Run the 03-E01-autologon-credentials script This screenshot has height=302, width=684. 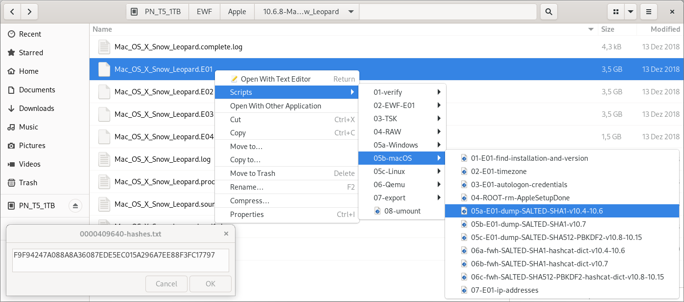(563, 185)
